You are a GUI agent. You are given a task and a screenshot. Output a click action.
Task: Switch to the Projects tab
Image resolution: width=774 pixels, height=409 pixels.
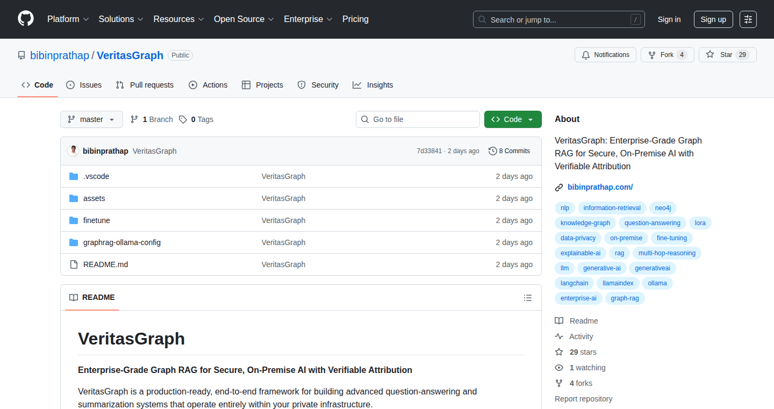tap(262, 85)
